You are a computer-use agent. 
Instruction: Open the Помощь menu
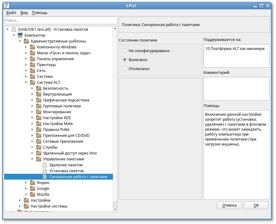click(40, 13)
